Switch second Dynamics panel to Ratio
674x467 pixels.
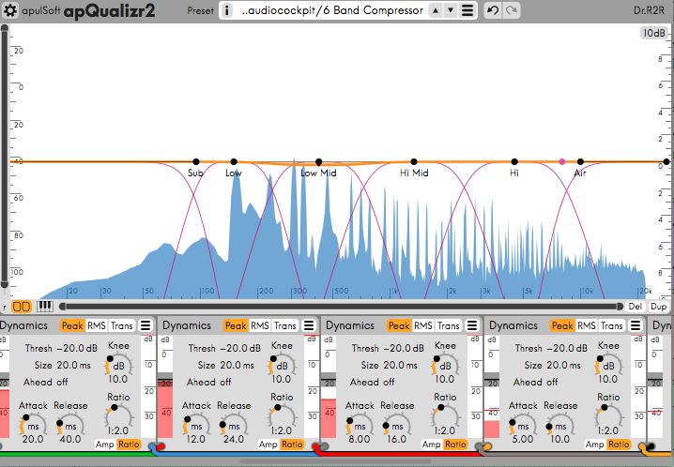292,444
